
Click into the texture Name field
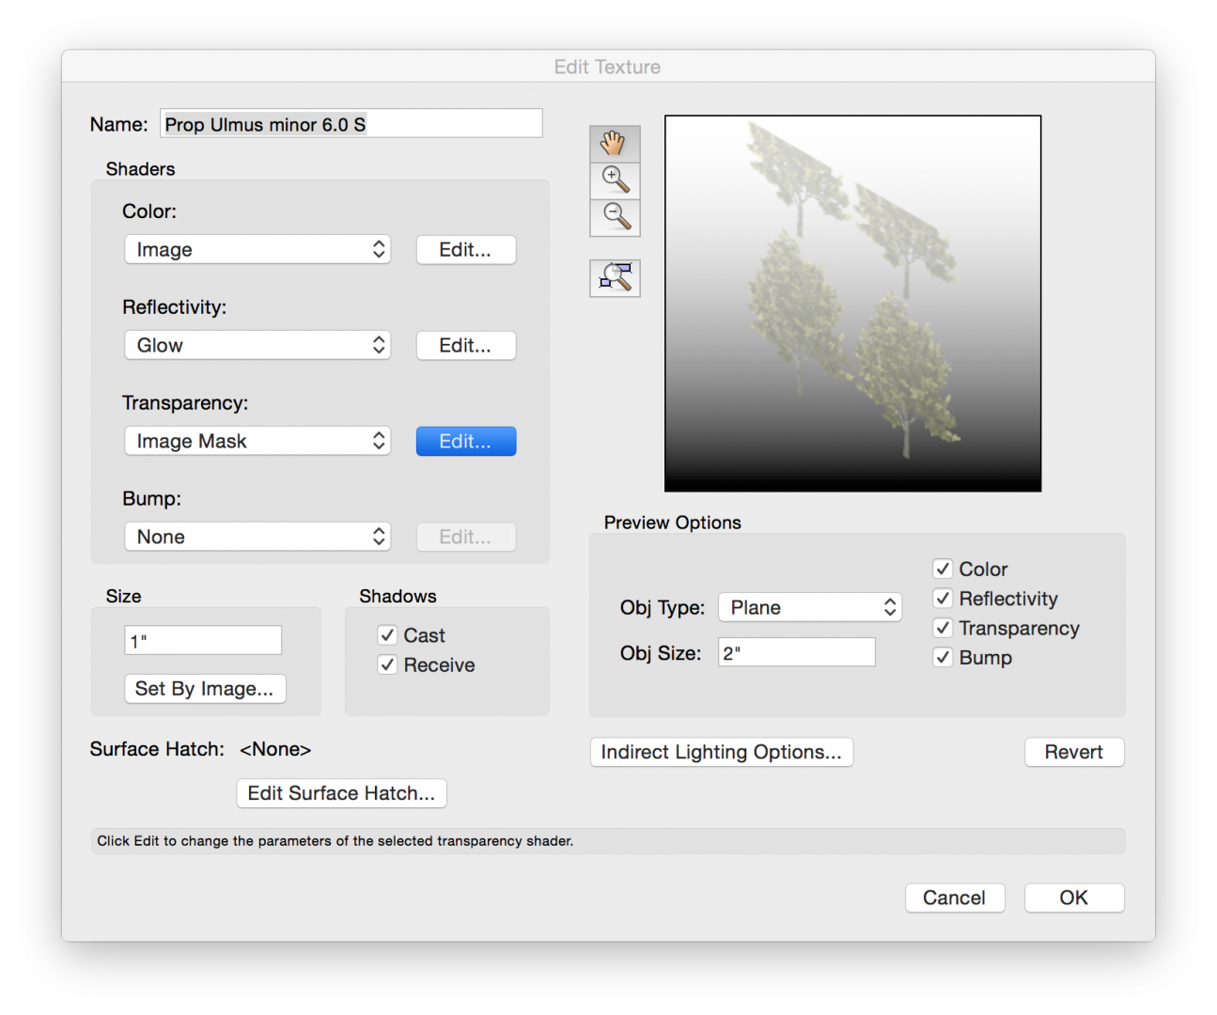[351, 124]
